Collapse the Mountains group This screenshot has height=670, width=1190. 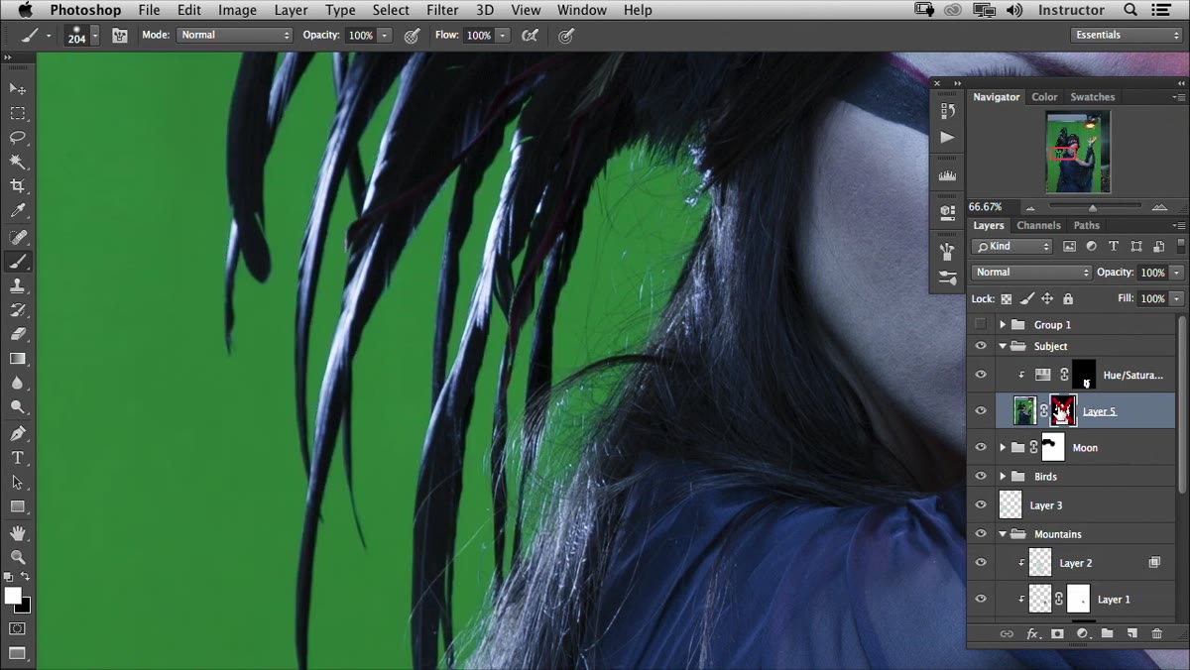(x=1003, y=534)
